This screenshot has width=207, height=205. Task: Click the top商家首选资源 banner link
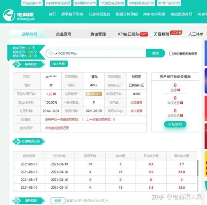(x=58, y=3)
